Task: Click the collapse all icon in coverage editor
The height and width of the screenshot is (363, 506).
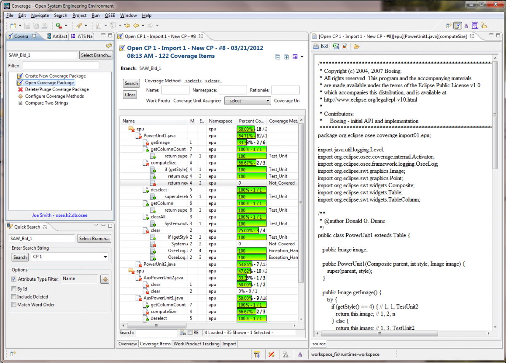Action: (x=277, y=57)
